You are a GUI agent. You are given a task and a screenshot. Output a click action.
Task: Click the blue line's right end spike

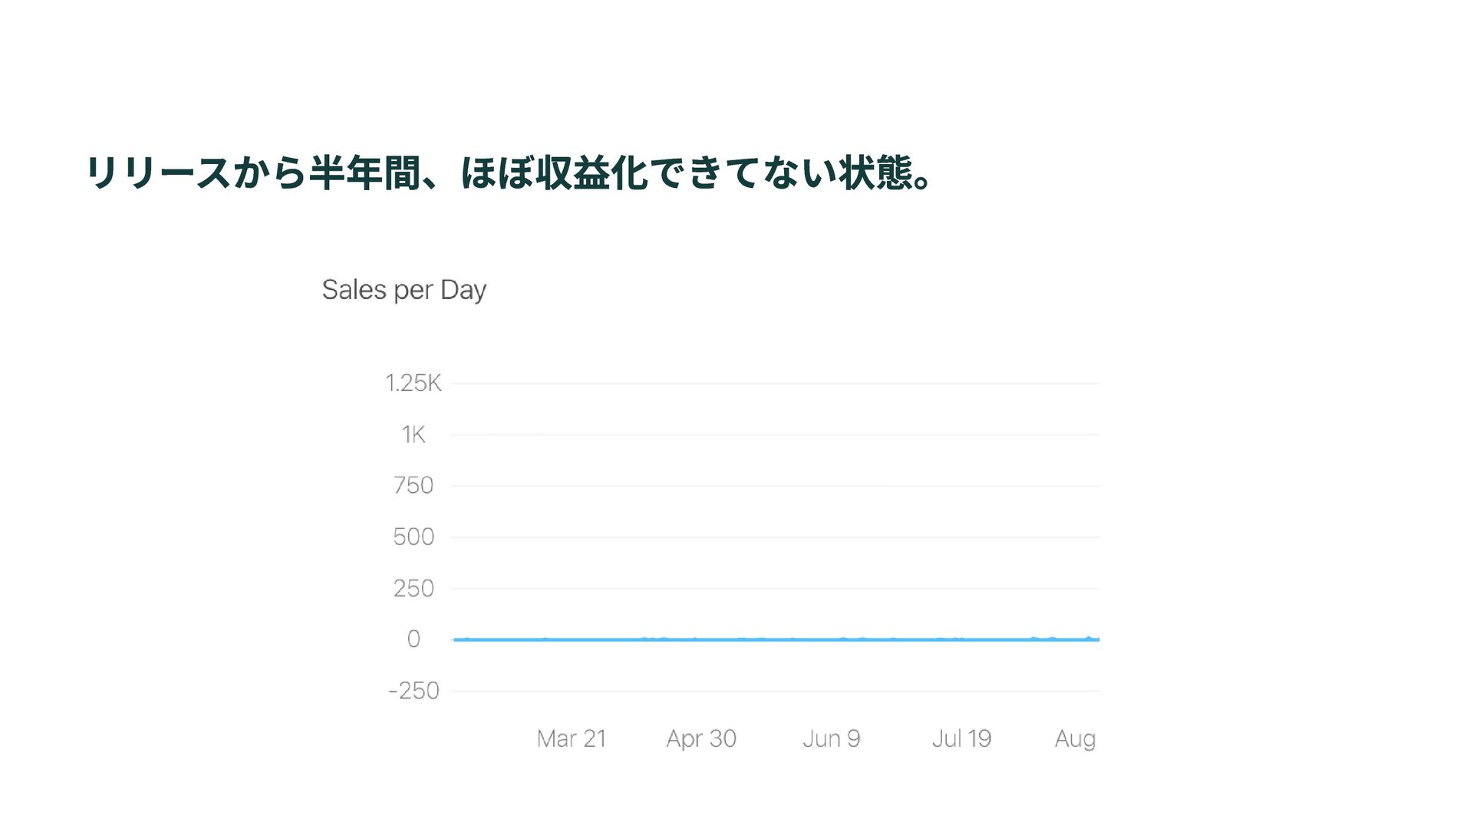1088,638
